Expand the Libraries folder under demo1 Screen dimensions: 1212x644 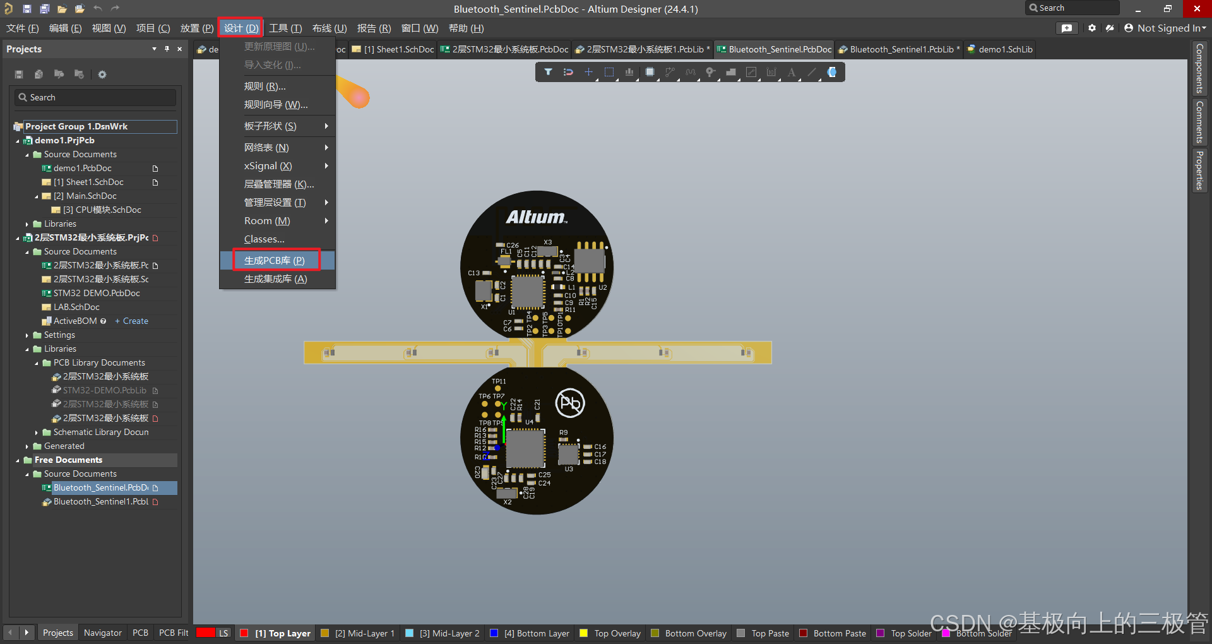pyautogui.click(x=27, y=224)
